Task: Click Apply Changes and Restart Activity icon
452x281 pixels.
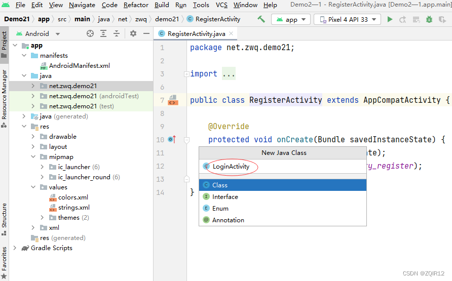Action: click(403, 20)
